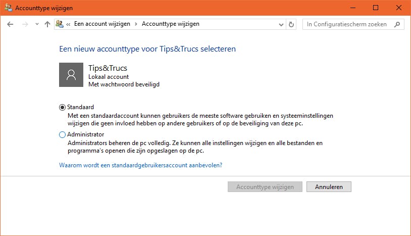
Task: Click the title bar user accounts icon
Action: 8,8
